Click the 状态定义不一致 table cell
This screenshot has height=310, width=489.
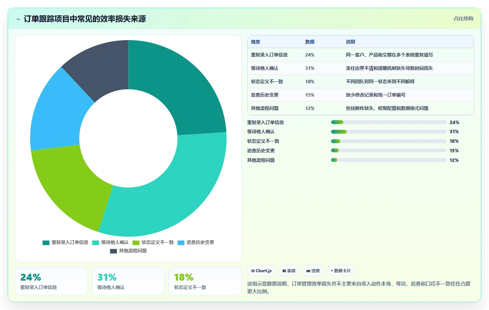click(x=267, y=82)
